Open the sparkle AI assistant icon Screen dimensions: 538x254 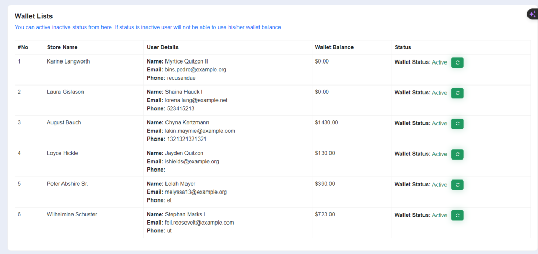(x=533, y=14)
